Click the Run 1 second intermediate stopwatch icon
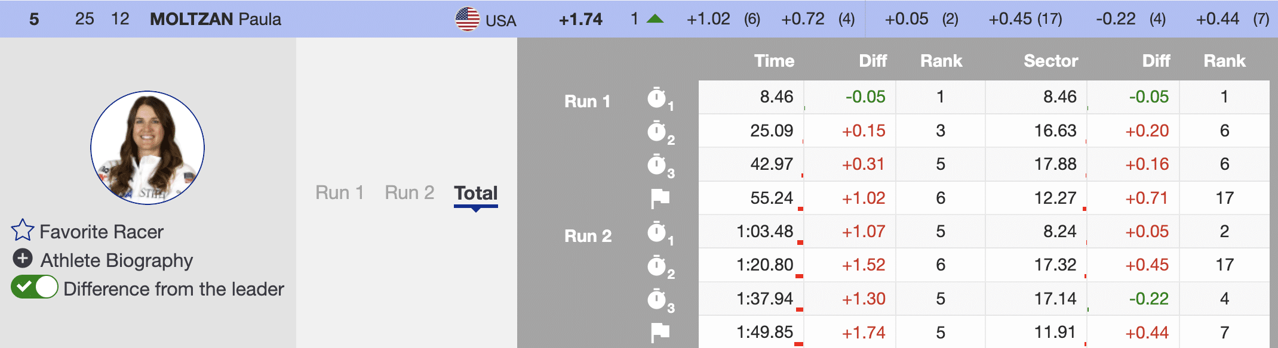This screenshot has height=348, width=1278. [658, 132]
